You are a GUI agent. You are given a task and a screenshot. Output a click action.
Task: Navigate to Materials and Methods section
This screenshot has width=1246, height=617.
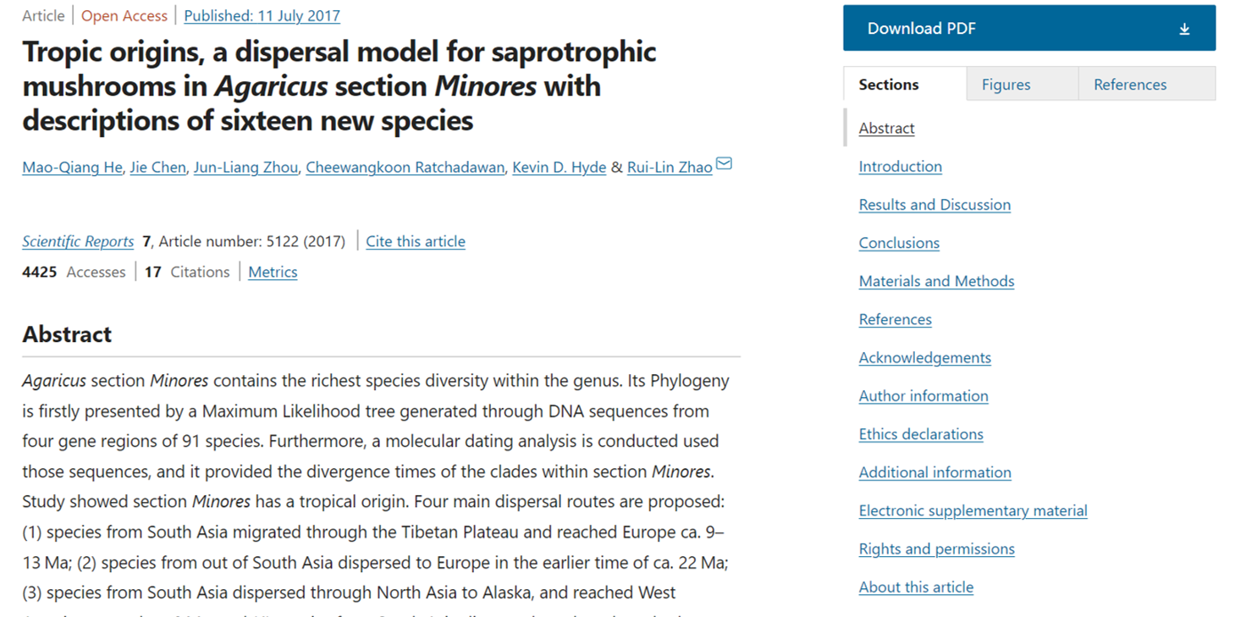[936, 281]
